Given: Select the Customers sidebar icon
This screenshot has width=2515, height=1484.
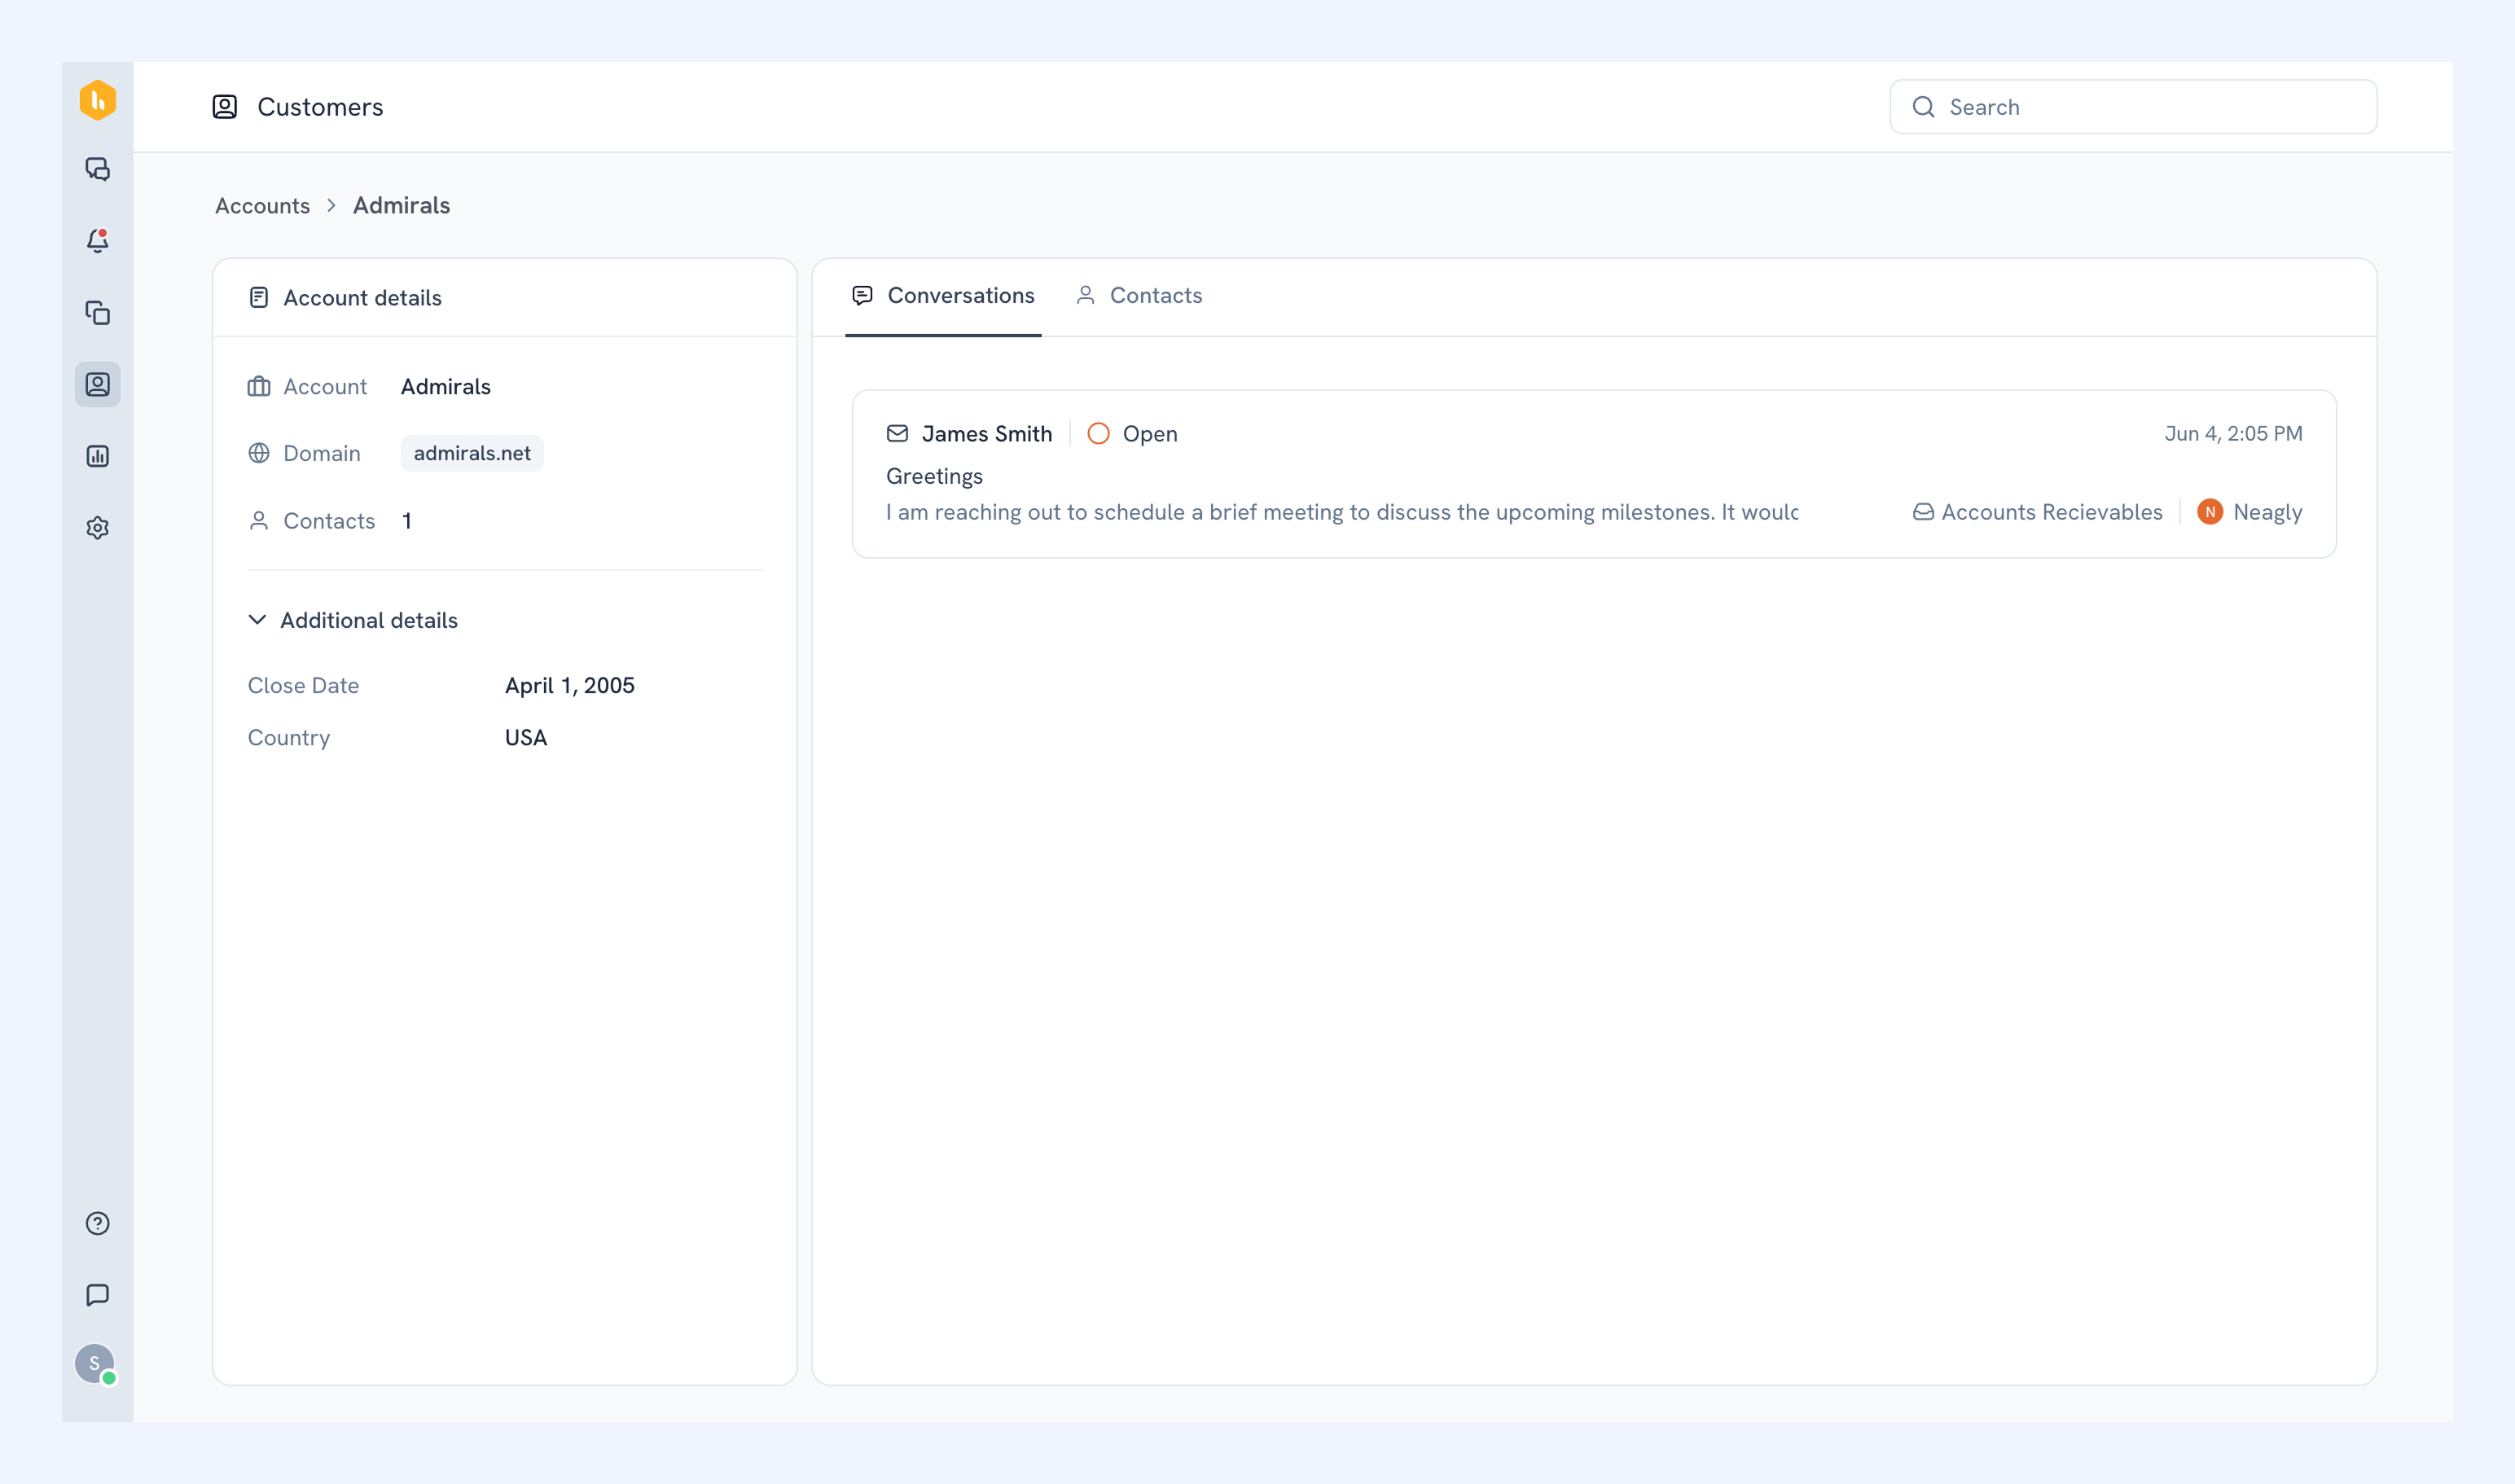Looking at the screenshot, I should coord(97,384).
